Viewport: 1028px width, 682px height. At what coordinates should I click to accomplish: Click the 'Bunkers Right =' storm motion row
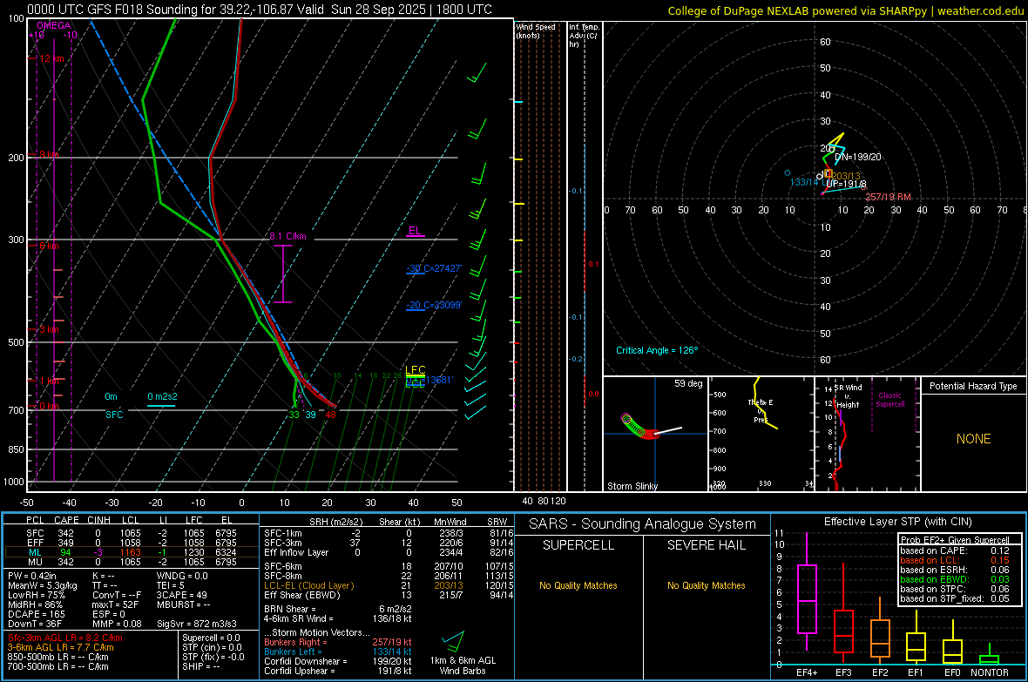[338, 642]
